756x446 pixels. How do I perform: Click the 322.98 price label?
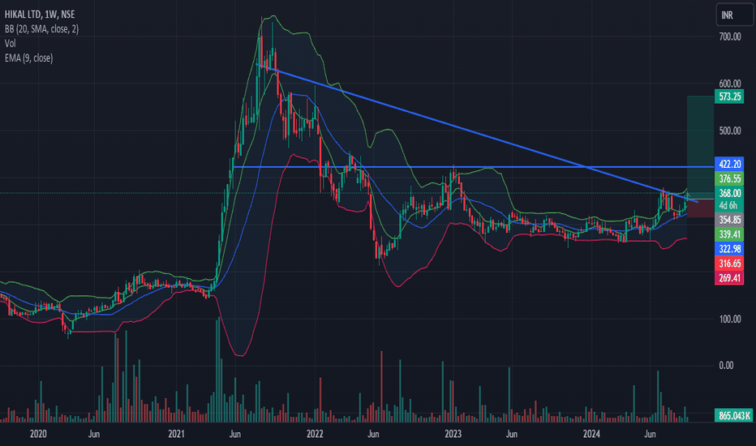[x=729, y=249]
